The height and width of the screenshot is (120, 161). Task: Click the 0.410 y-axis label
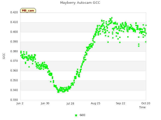14,22
